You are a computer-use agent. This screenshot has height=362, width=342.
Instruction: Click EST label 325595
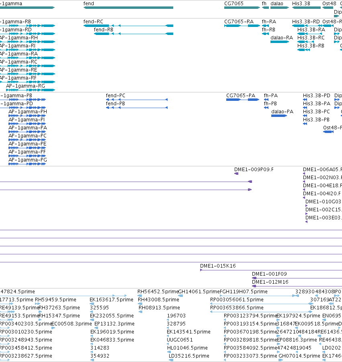pos(100,308)
